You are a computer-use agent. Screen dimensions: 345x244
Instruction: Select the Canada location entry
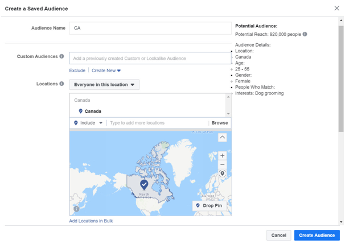pyautogui.click(x=93, y=111)
